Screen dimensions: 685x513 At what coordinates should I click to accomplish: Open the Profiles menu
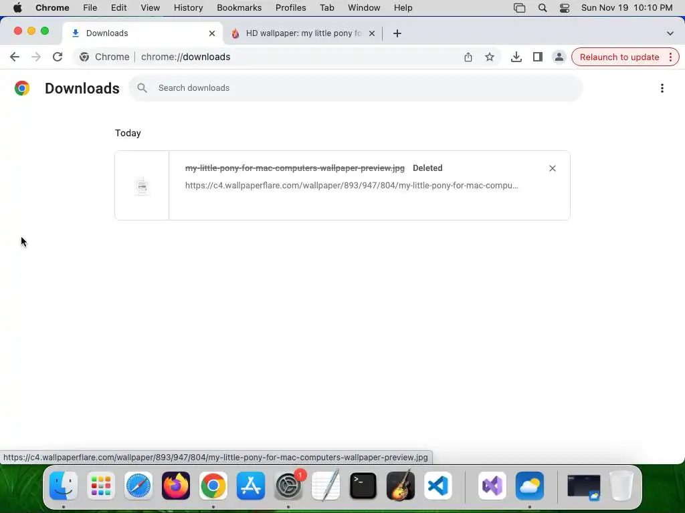click(x=290, y=8)
